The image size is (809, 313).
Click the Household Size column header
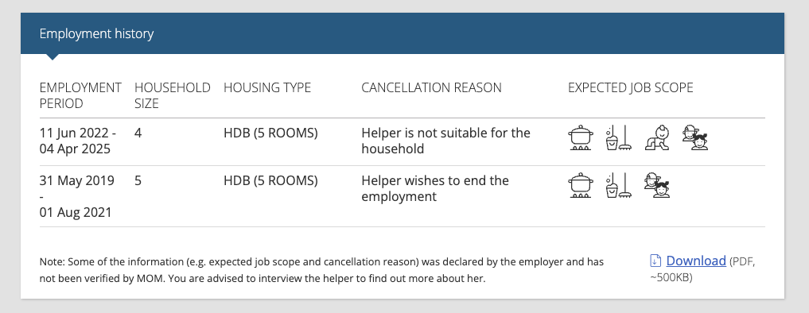pyautogui.click(x=173, y=95)
